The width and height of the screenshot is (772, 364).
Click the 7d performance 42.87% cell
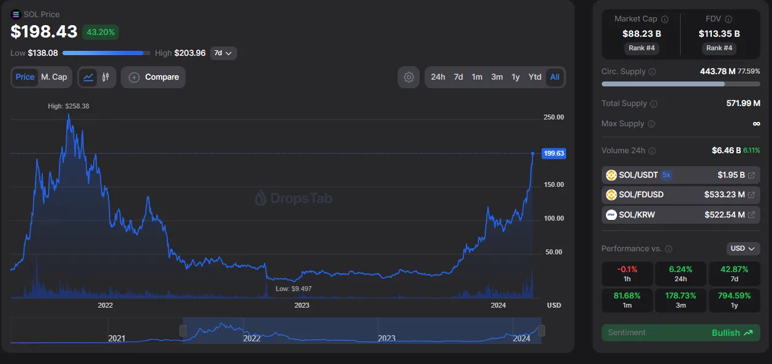[x=734, y=274]
